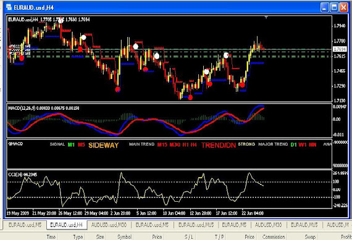This screenshot has height=240, width=352.
Task: Click the S / L column header
Action: (x=189, y=237)
